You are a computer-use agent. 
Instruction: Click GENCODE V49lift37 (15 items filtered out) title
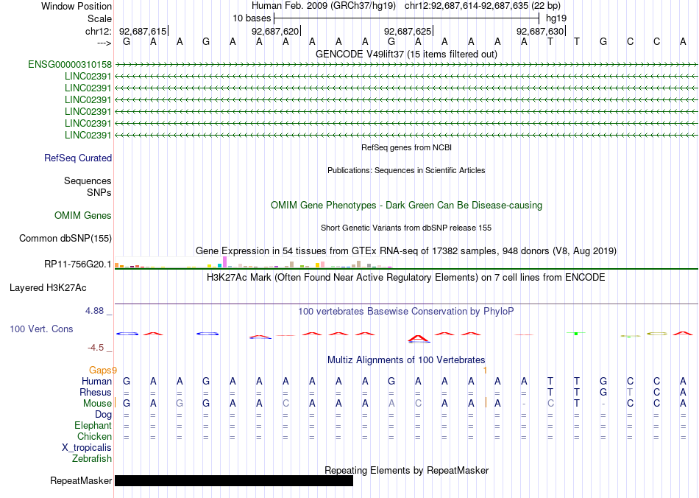(x=407, y=54)
